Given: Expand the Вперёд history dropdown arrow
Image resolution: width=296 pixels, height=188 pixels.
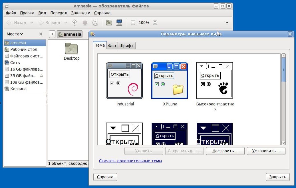Looking at the screenshot, I should tap(65, 23).
